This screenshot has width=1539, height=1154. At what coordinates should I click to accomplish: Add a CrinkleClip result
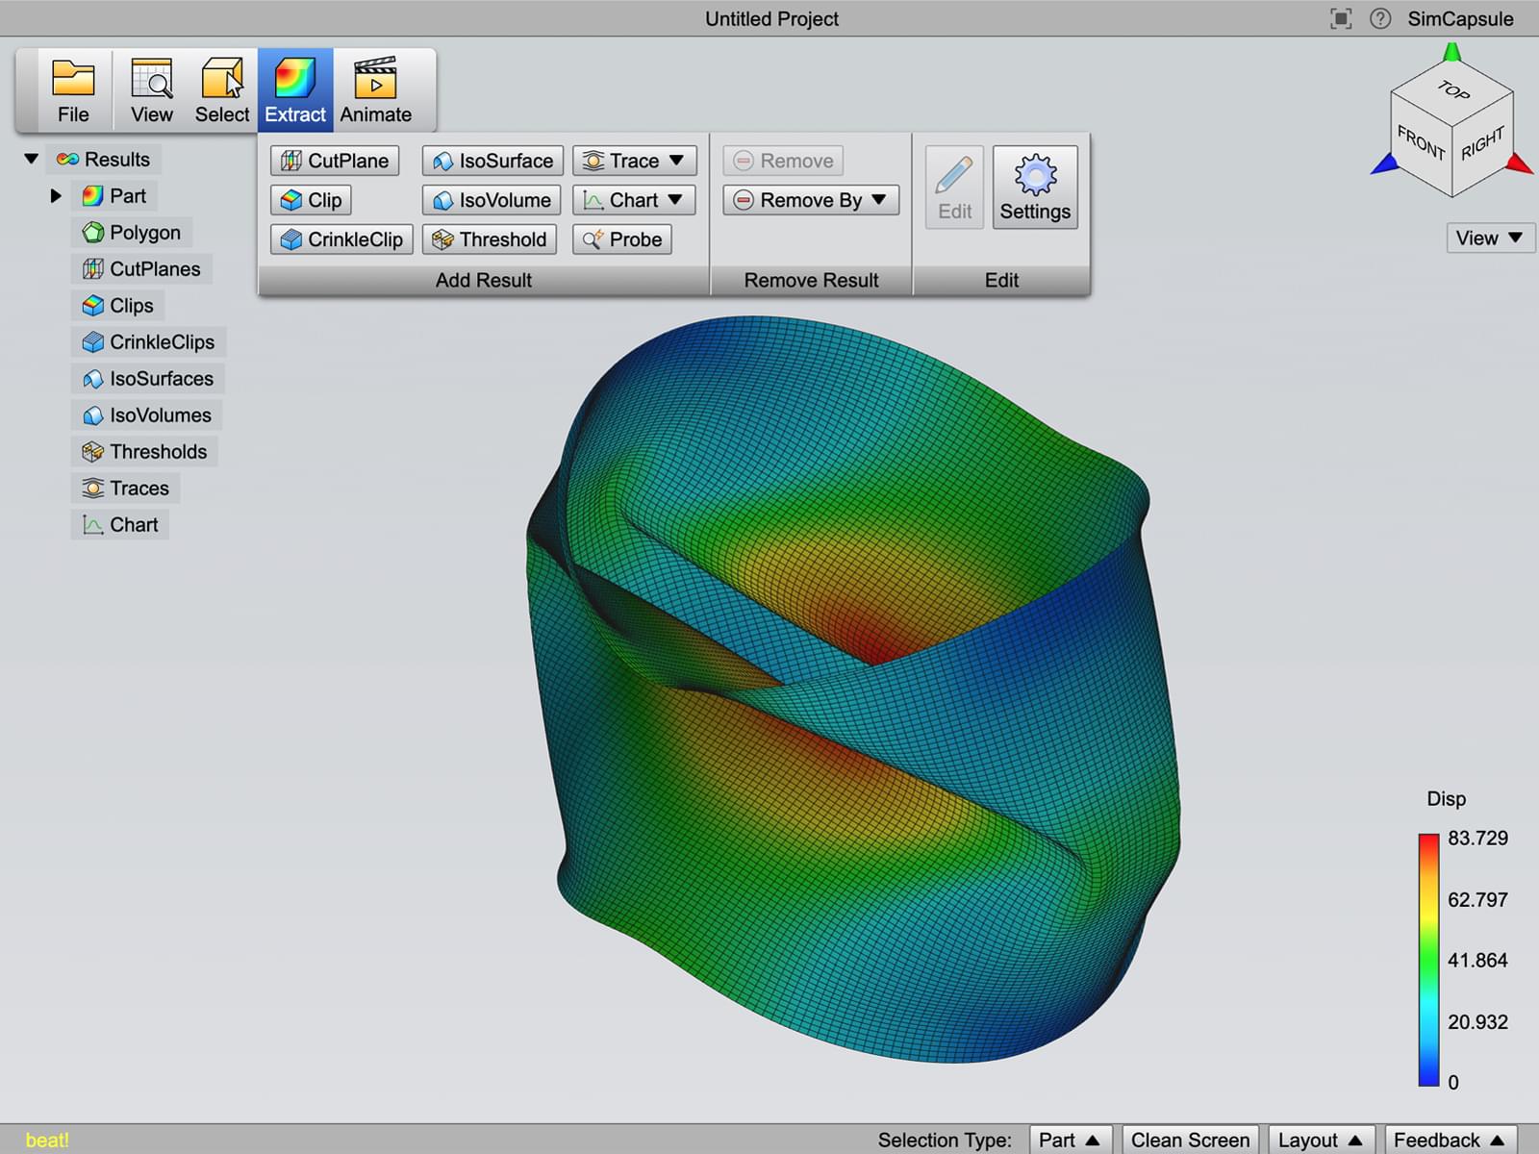click(x=341, y=239)
